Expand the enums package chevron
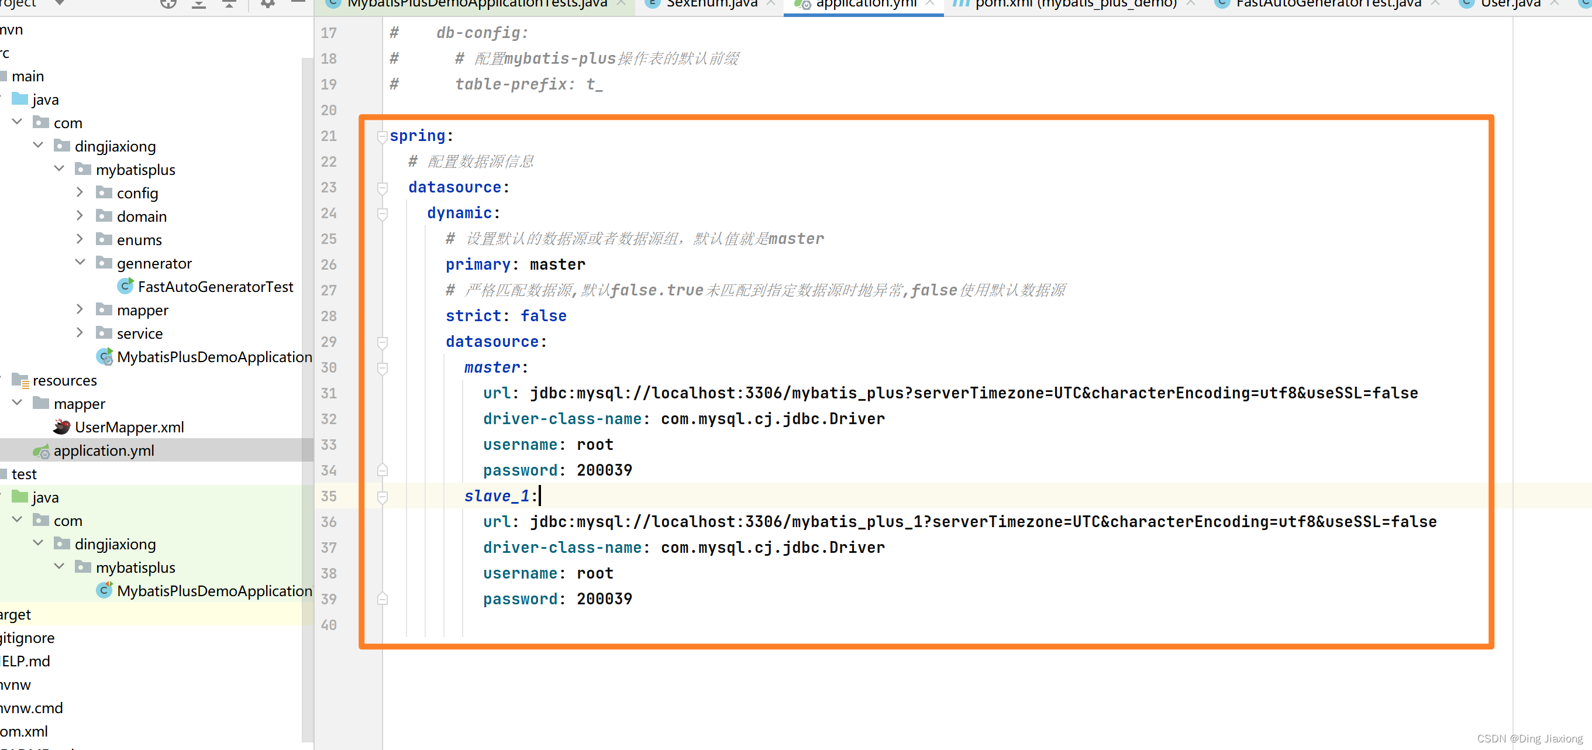This screenshot has height=750, width=1592. 80,239
